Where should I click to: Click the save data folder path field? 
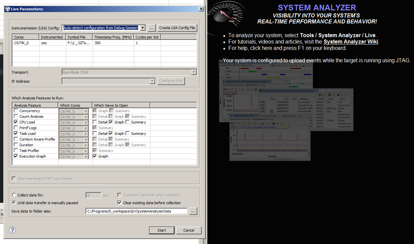(137, 211)
